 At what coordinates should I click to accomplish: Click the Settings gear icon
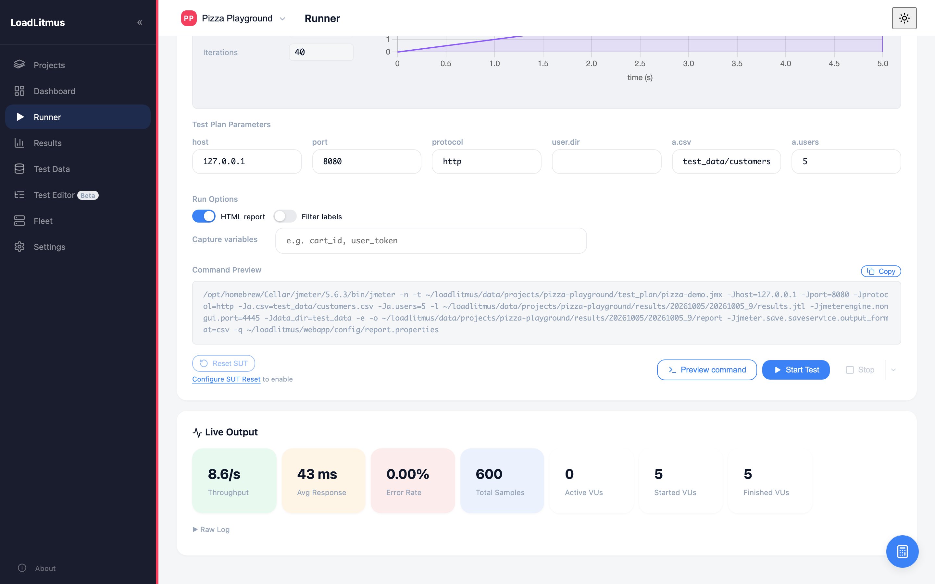[19, 247]
